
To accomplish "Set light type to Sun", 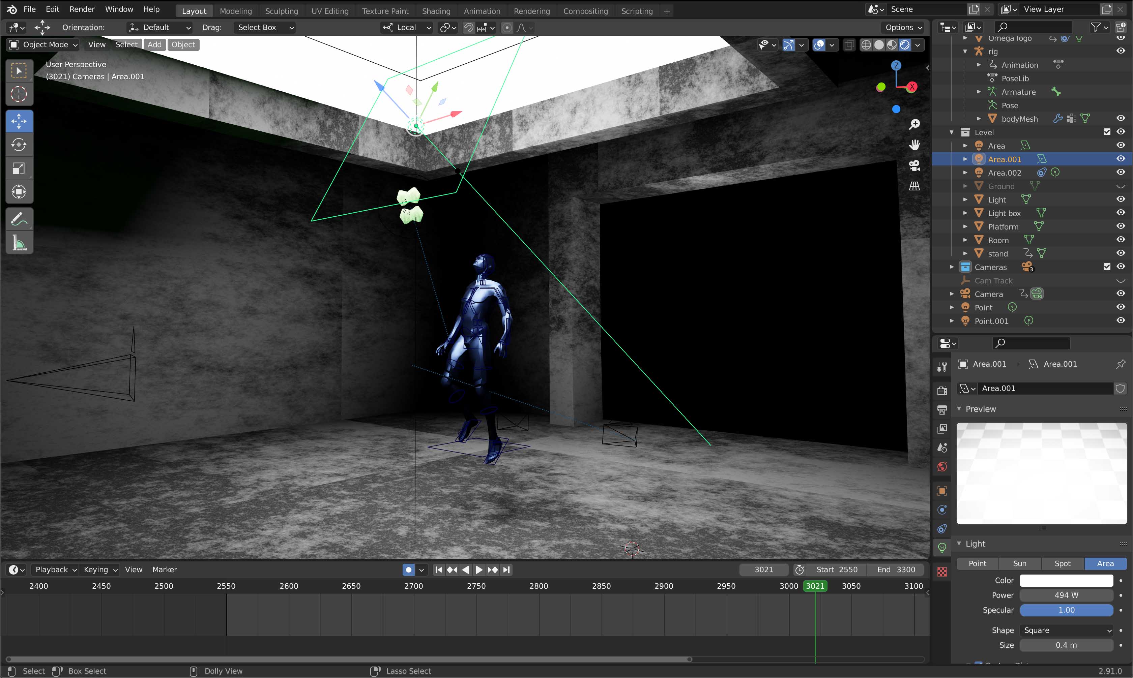I will coord(1020,563).
